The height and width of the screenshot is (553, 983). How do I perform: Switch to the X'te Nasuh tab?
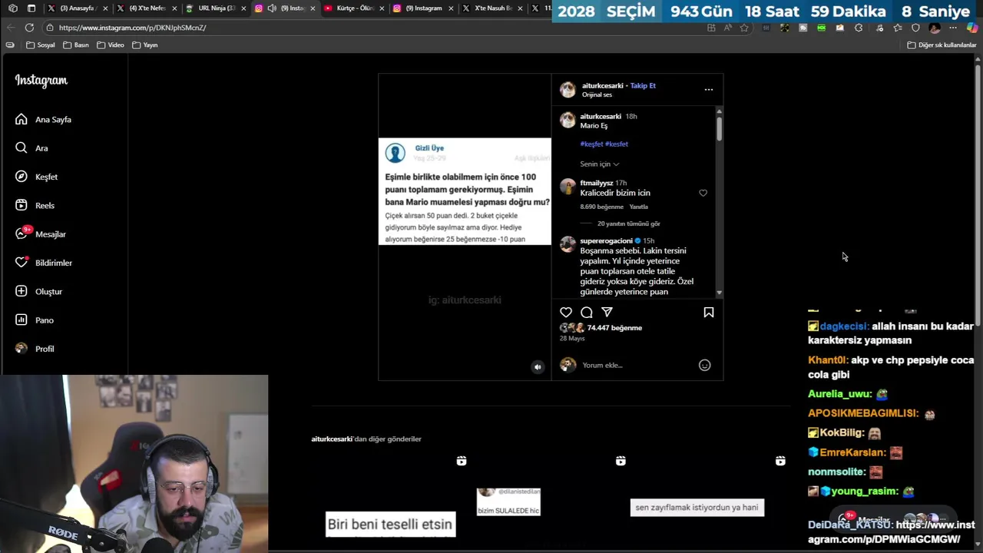click(x=492, y=8)
